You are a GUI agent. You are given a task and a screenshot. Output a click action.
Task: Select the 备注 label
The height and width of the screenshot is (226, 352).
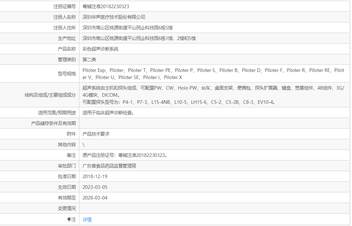coord(71,155)
